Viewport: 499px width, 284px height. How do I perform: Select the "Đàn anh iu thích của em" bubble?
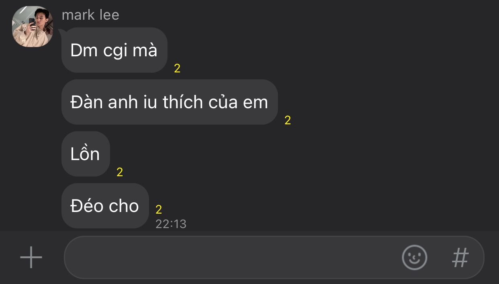tap(170, 102)
